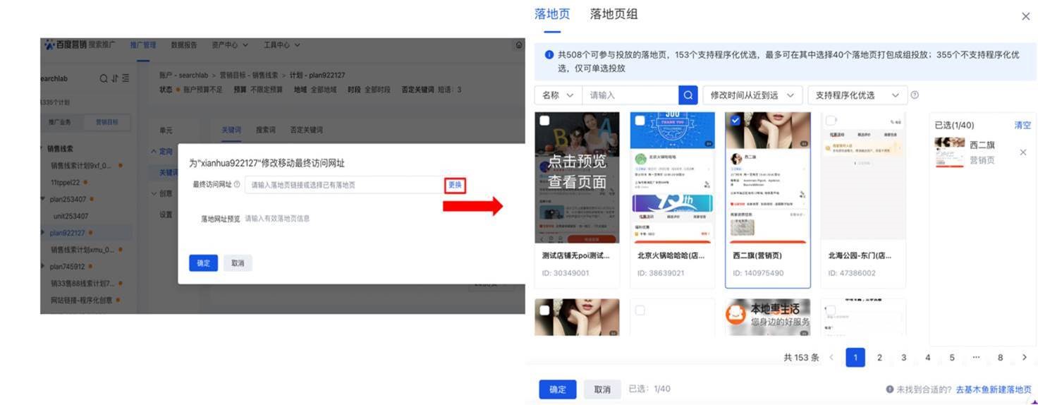Expand the 支持程序化优选 filter dropdown
The width and height of the screenshot is (1038, 405).
click(x=857, y=95)
